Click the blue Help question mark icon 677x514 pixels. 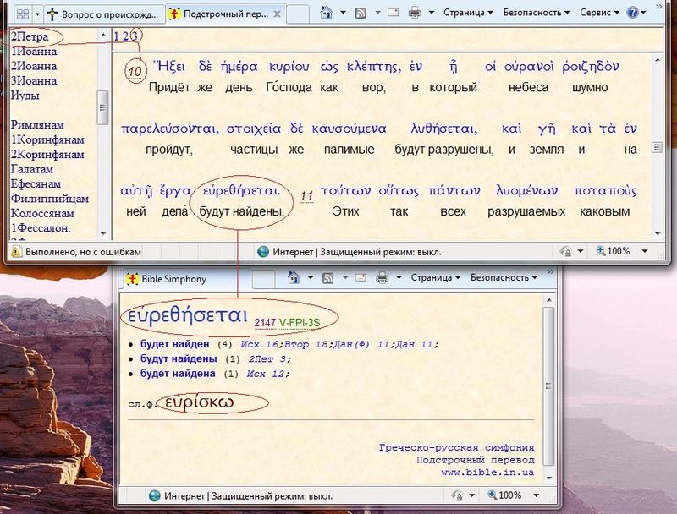point(631,14)
